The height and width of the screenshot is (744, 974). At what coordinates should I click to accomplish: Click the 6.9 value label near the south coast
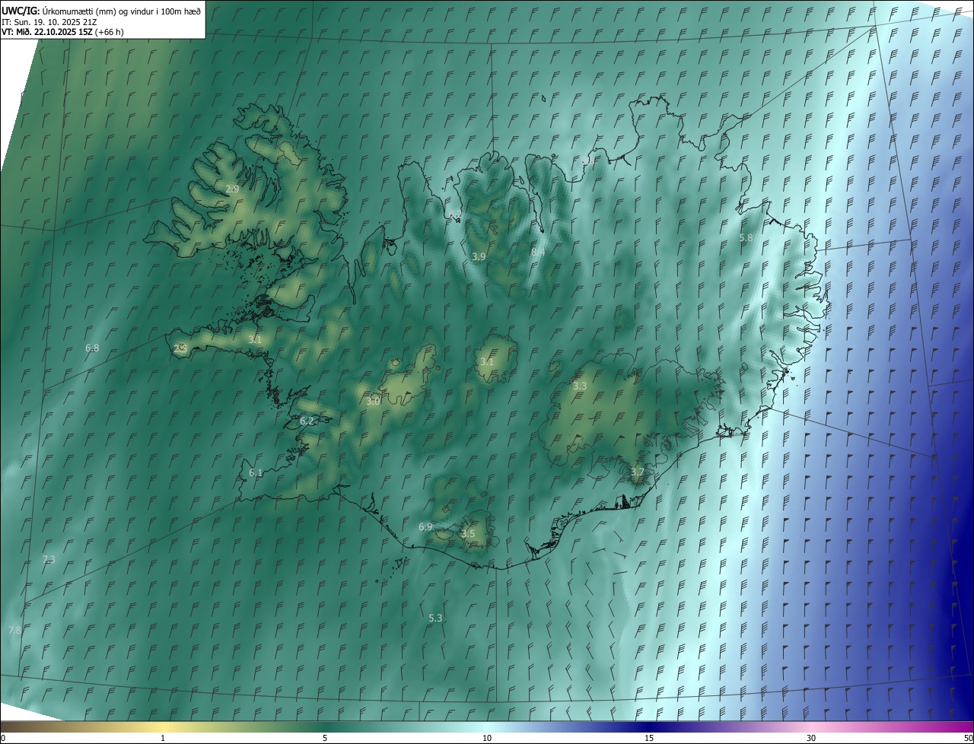[425, 527]
